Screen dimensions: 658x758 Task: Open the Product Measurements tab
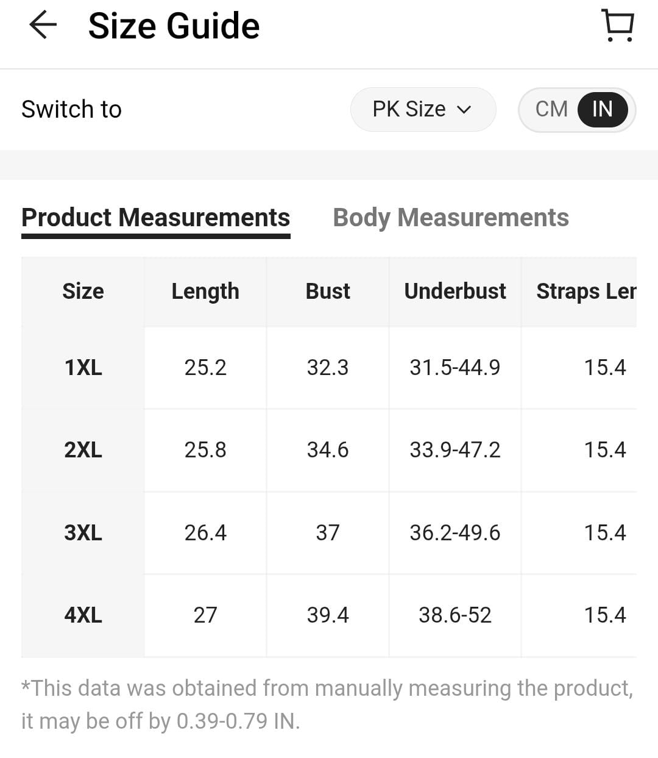coord(156,218)
